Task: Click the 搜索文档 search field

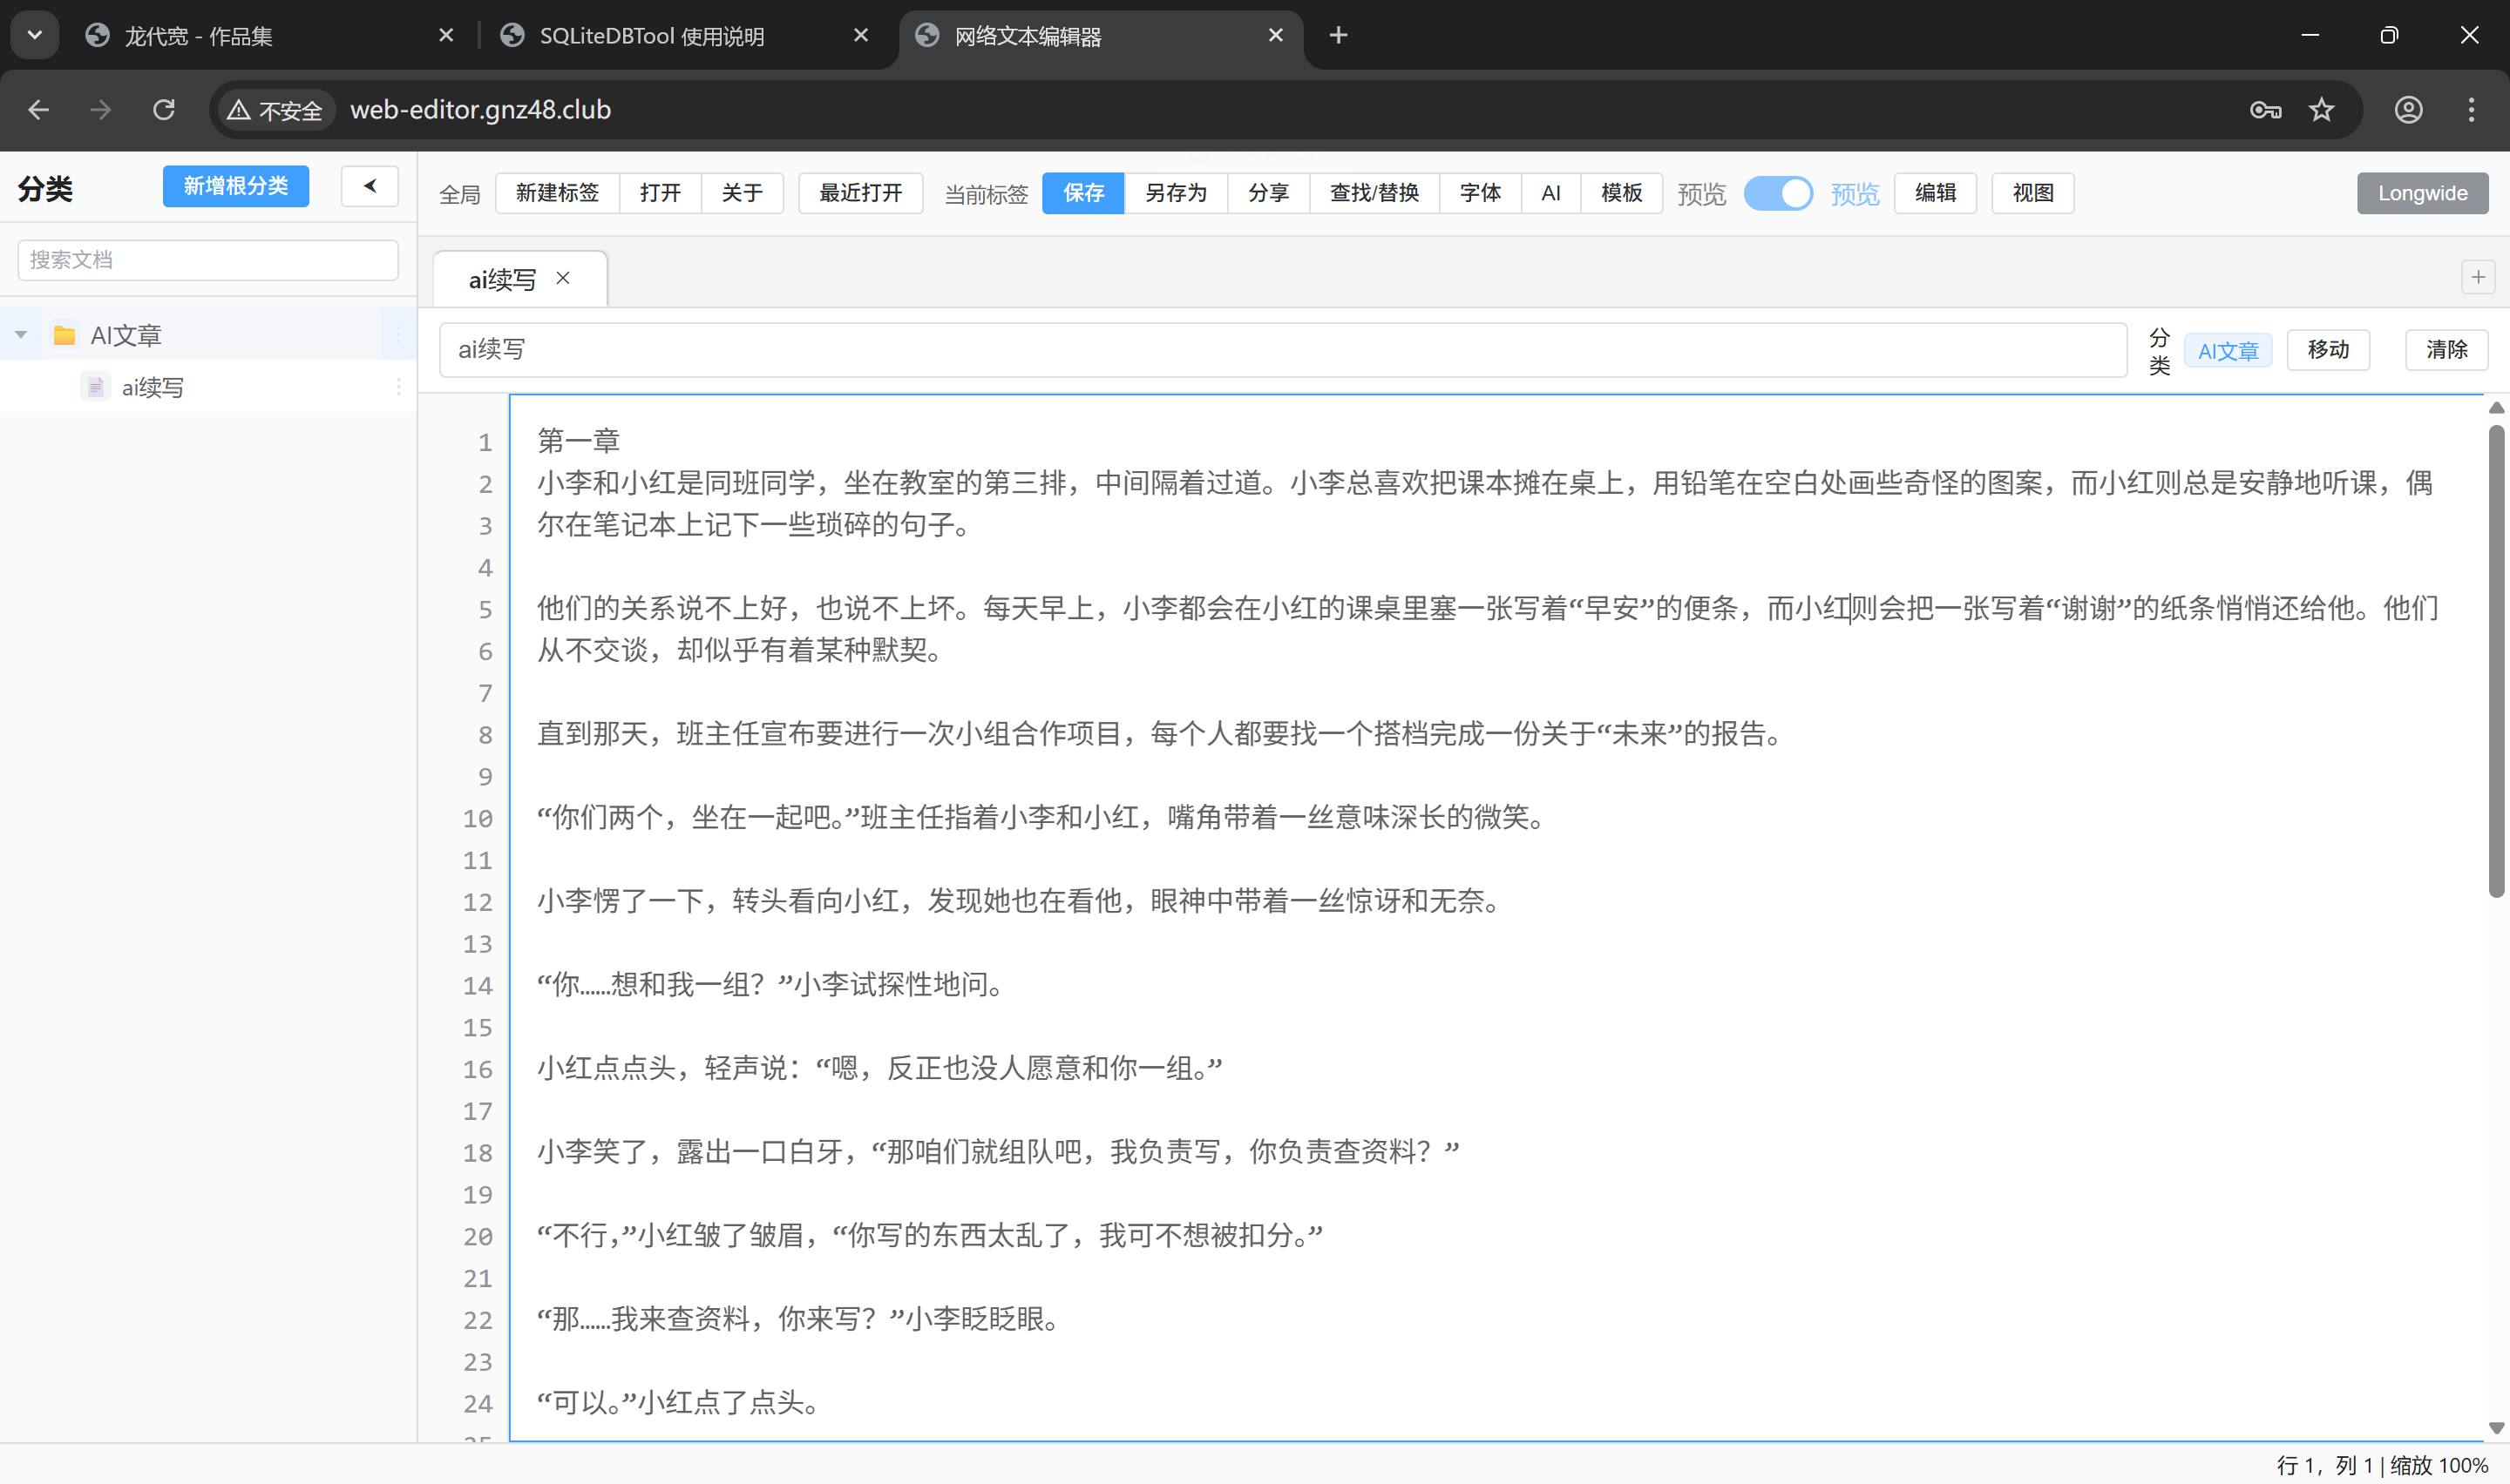Action: (207, 259)
